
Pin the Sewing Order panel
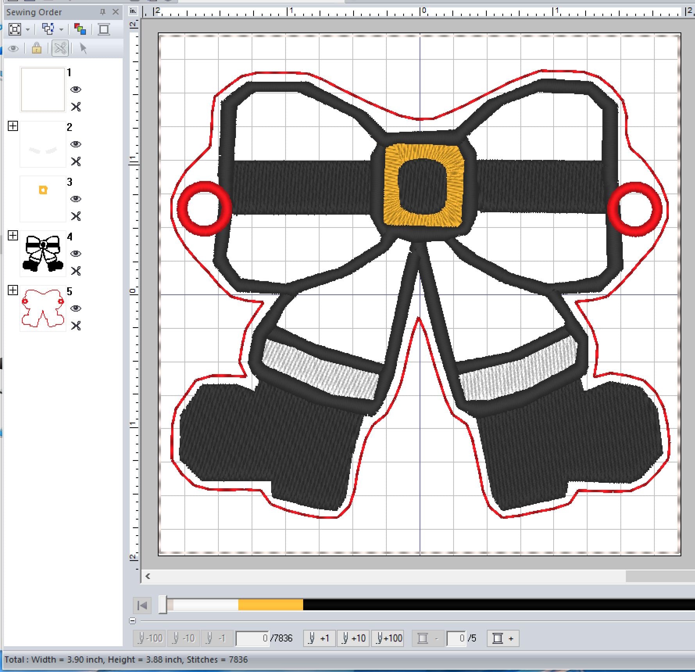pyautogui.click(x=103, y=12)
